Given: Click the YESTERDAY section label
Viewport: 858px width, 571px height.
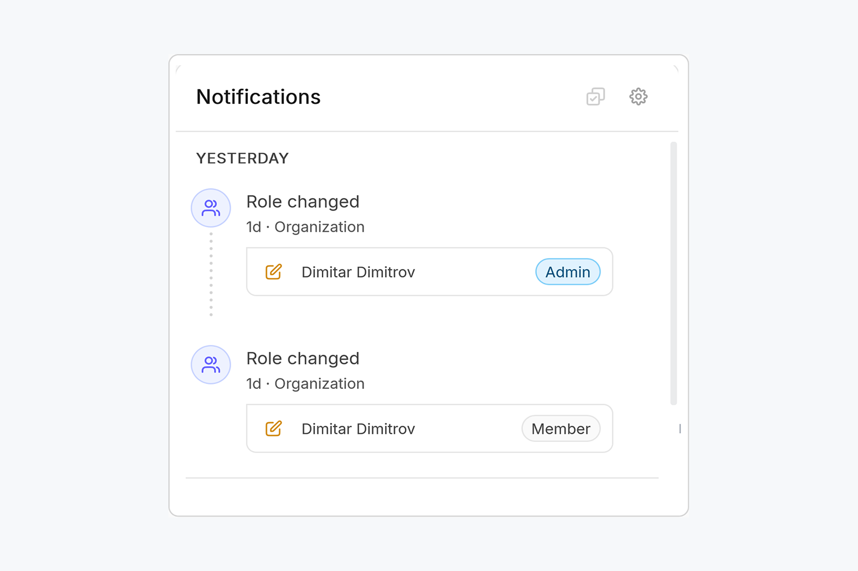Looking at the screenshot, I should 242,158.
